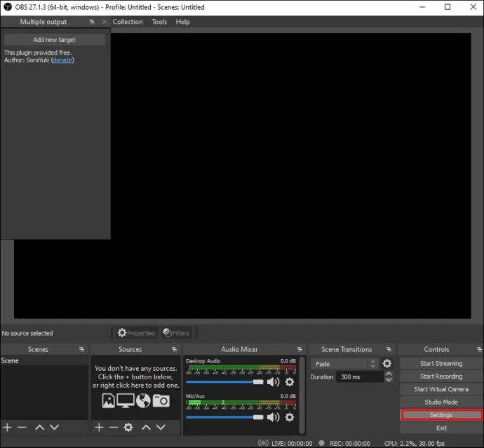Add a new scene with plus icon
The image size is (484, 448).
7,428
